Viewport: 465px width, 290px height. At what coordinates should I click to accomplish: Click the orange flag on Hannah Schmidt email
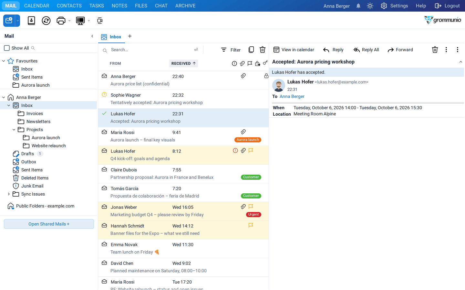pyautogui.click(x=251, y=225)
